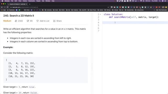The width and height of the screenshot is (168, 94).
Task: Click the browser forward arrow
Action: [x=5, y=7]
